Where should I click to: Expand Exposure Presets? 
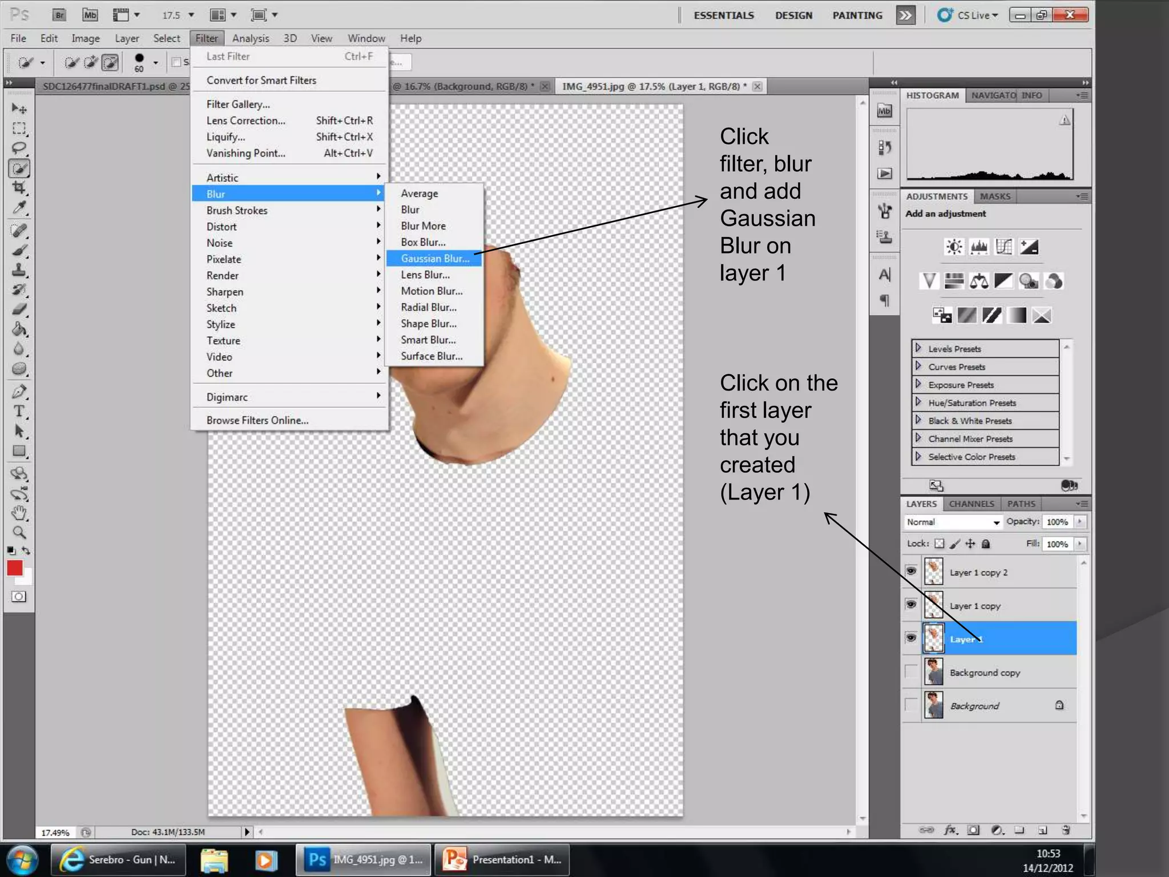918,384
